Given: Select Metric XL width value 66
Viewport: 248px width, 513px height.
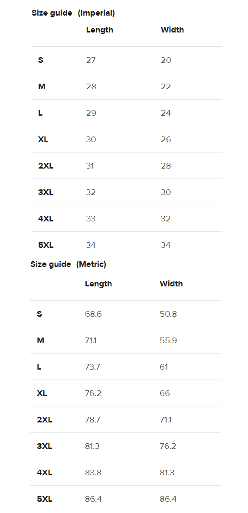Looking at the screenshot, I should tap(165, 393).
